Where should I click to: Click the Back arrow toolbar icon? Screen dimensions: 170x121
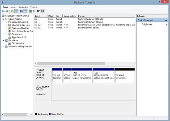[3, 11]
